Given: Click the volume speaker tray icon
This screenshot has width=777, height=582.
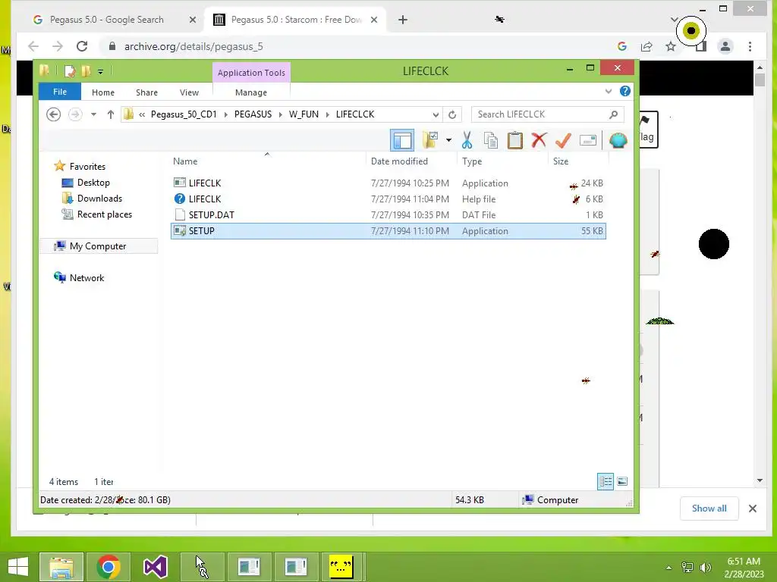Looking at the screenshot, I should (x=706, y=568).
